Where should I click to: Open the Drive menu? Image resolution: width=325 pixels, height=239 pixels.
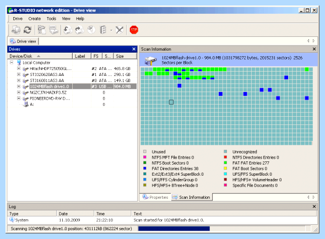click(x=18, y=19)
